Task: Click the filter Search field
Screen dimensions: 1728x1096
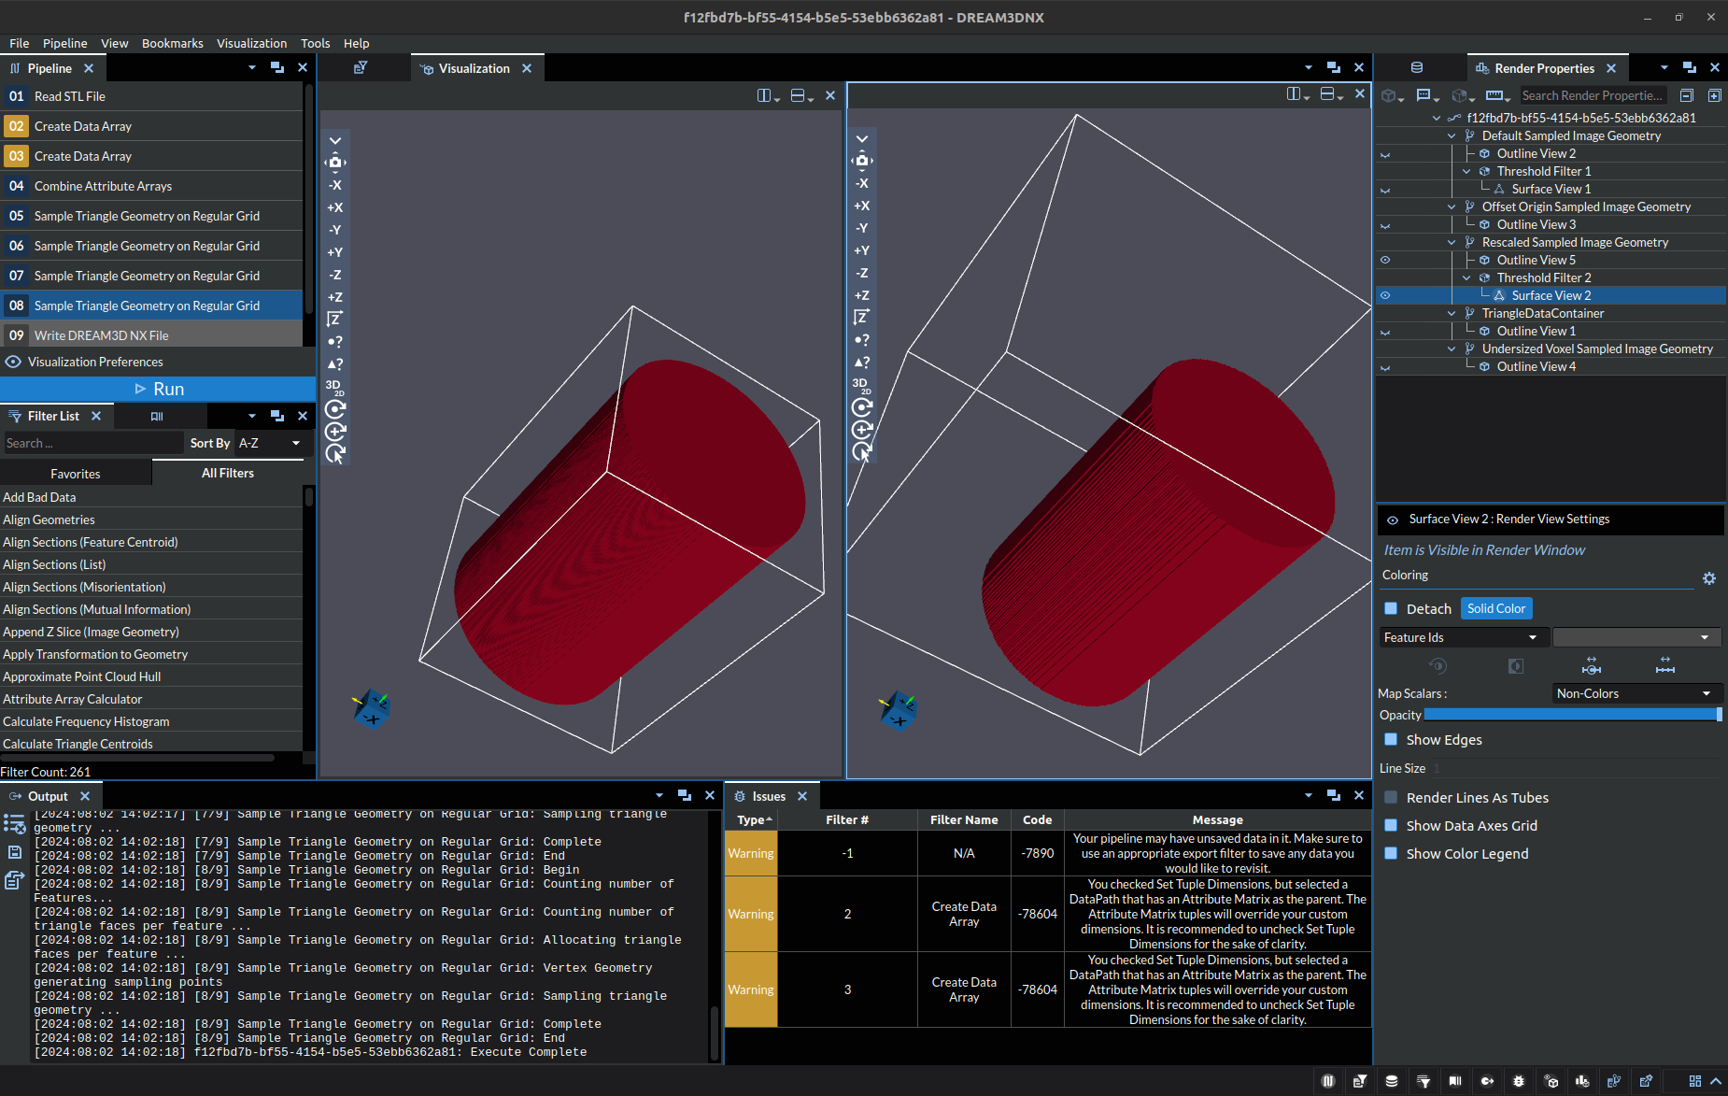Action: pos(91,442)
